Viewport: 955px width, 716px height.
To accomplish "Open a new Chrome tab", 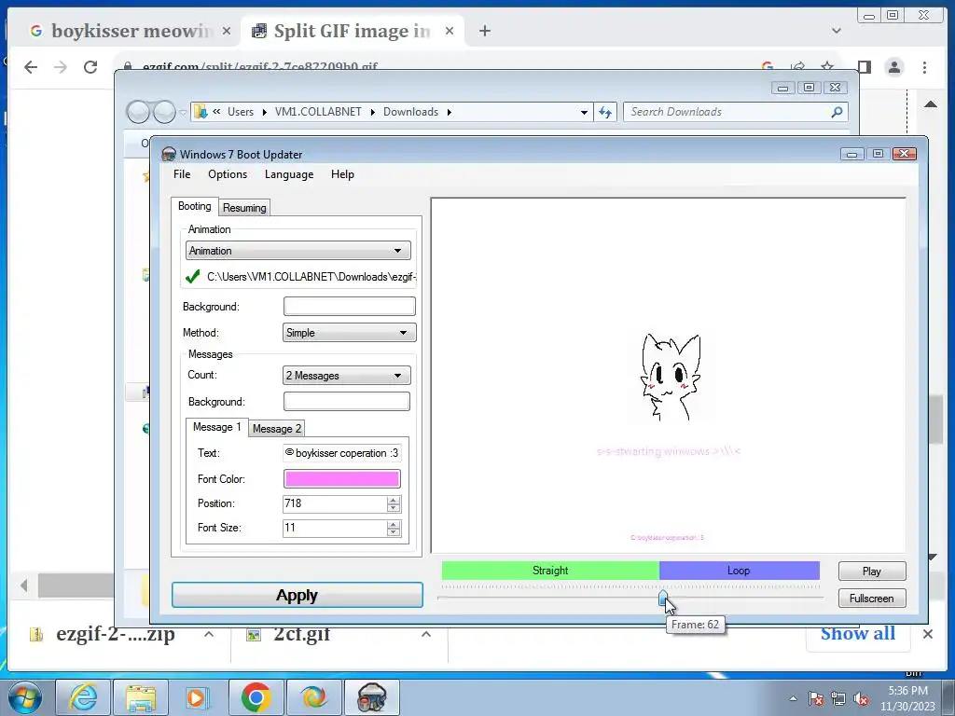I will (485, 31).
